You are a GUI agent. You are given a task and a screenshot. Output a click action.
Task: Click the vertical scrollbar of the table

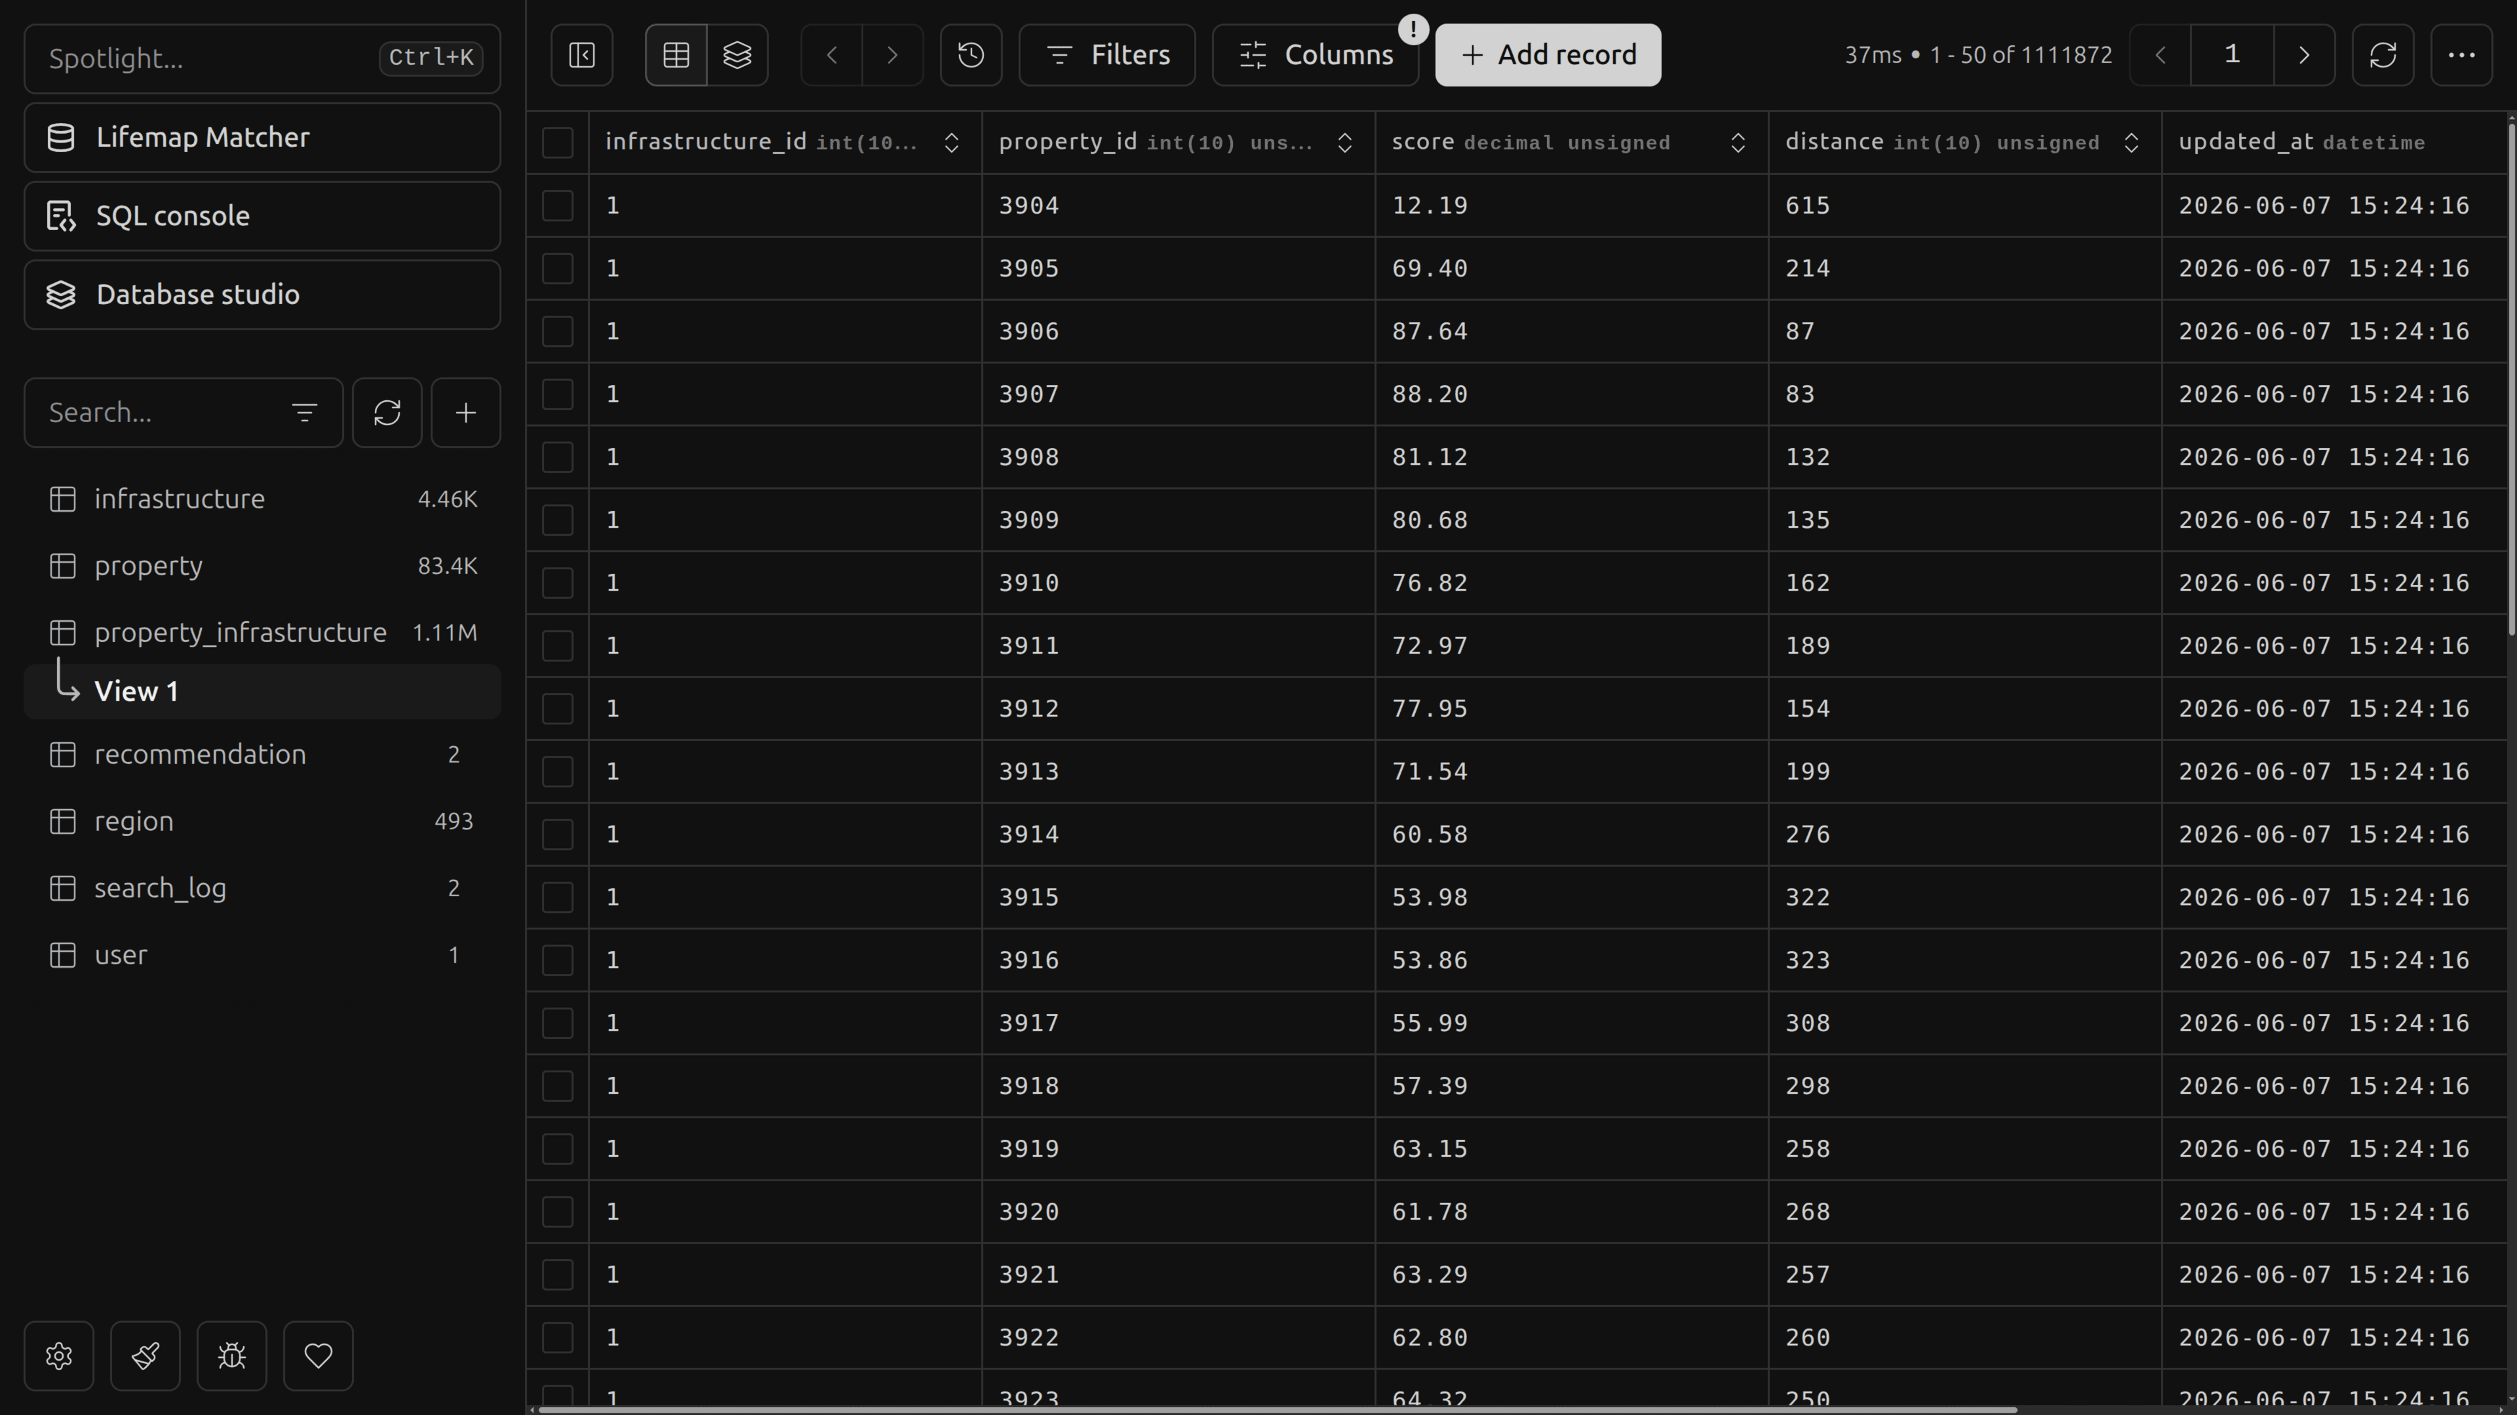coord(2511,379)
